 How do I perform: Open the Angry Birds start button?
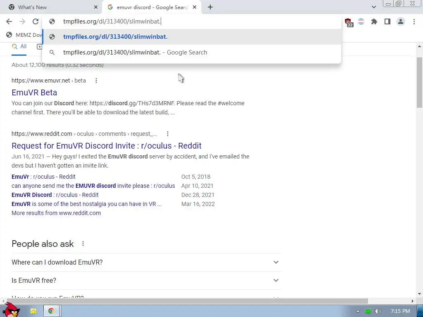click(11, 310)
